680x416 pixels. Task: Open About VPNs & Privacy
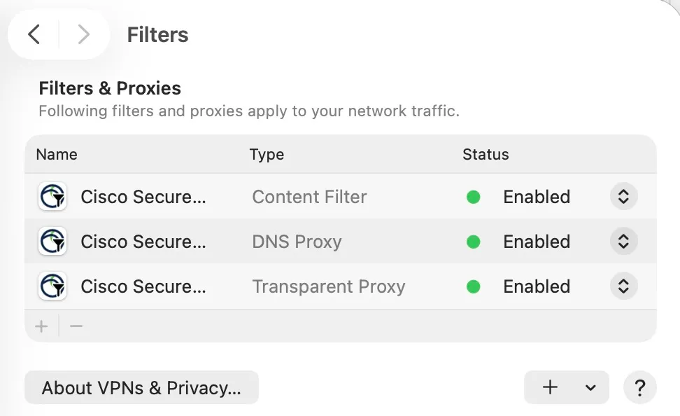(141, 388)
